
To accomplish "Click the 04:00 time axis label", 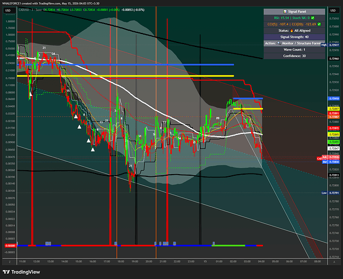I will (x=261, y=261).
